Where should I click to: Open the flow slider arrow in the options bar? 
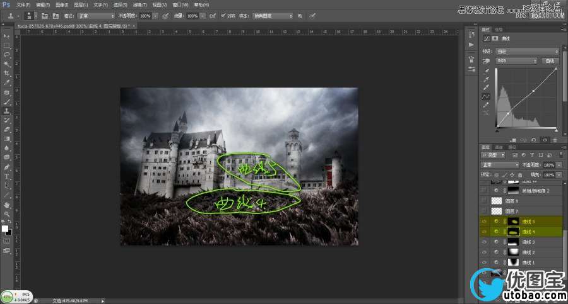[x=203, y=16]
